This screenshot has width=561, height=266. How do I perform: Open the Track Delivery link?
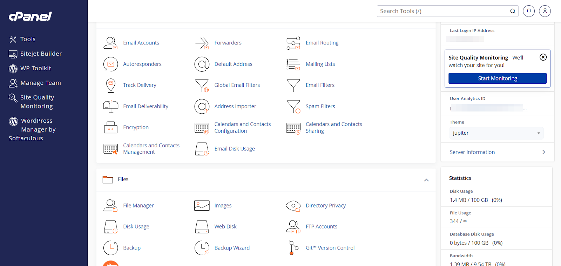click(140, 85)
